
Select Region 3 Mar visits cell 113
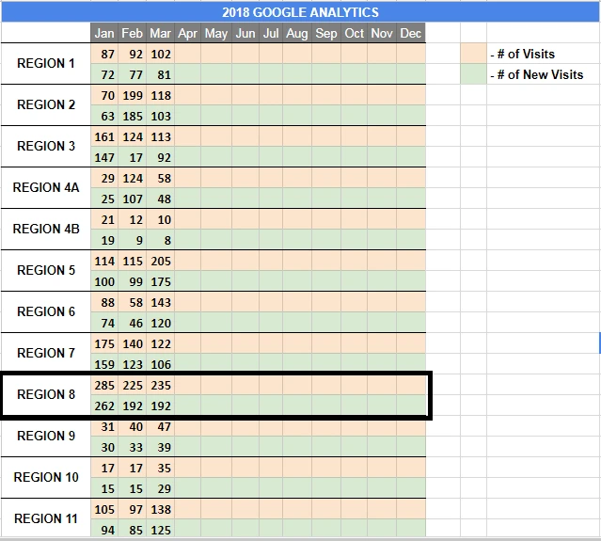[160, 136]
